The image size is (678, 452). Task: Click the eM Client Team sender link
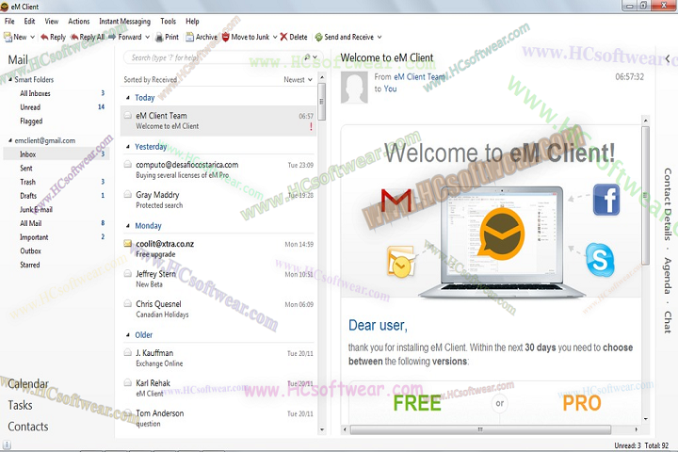[419, 77]
